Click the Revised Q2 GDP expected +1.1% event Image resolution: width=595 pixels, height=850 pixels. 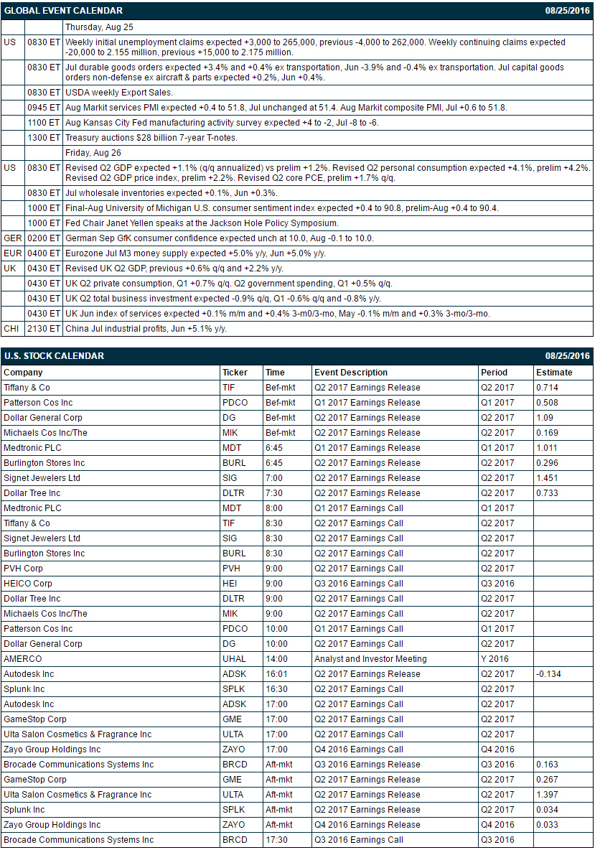(x=328, y=174)
